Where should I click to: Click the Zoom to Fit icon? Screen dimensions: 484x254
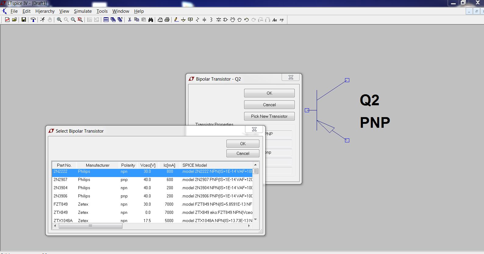(80, 20)
